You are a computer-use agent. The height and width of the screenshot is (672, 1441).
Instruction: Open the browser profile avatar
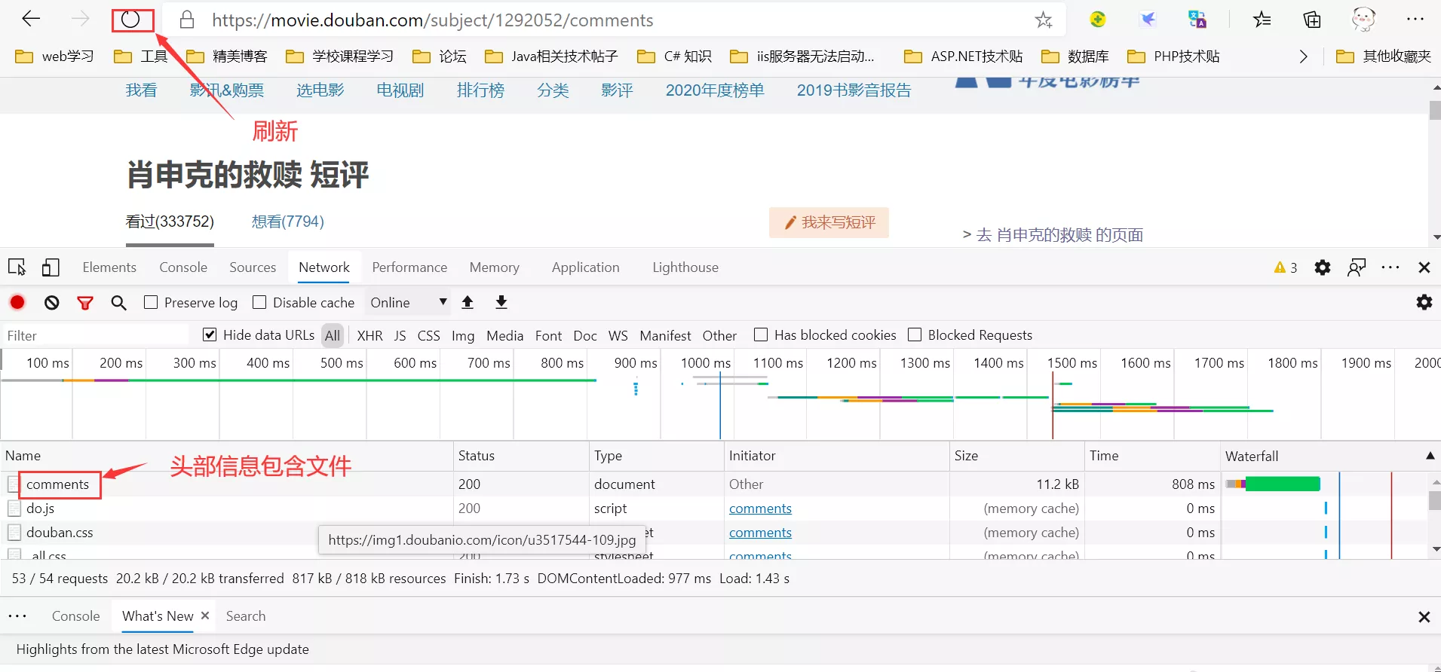(1363, 20)
